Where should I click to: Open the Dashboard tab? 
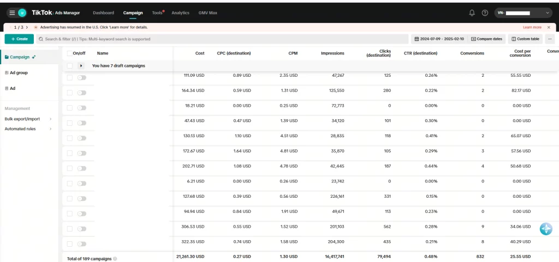(103, 13)
